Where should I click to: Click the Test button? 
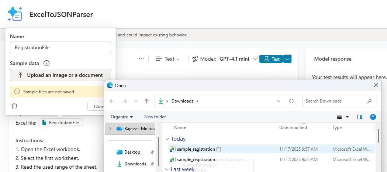(271, 59)
